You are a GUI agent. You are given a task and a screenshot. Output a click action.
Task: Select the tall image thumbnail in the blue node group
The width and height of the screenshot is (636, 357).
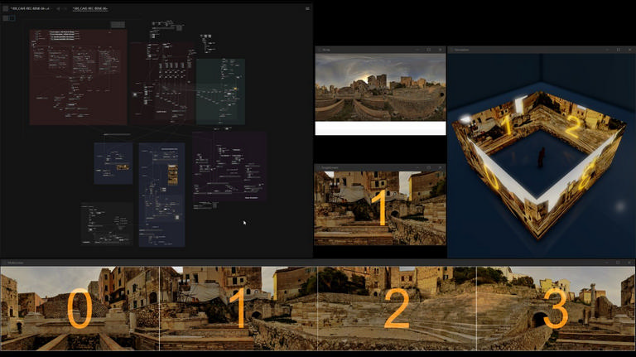[173, 175]
